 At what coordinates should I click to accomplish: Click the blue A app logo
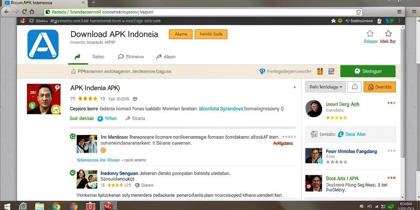click(43, 44)
